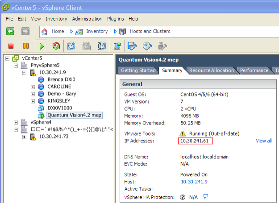This screenshot has height=203, width=279.
Task: Open the Help menu
Action: pos(133,19)
